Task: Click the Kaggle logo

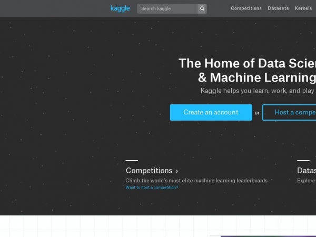Action: (120, 8)
